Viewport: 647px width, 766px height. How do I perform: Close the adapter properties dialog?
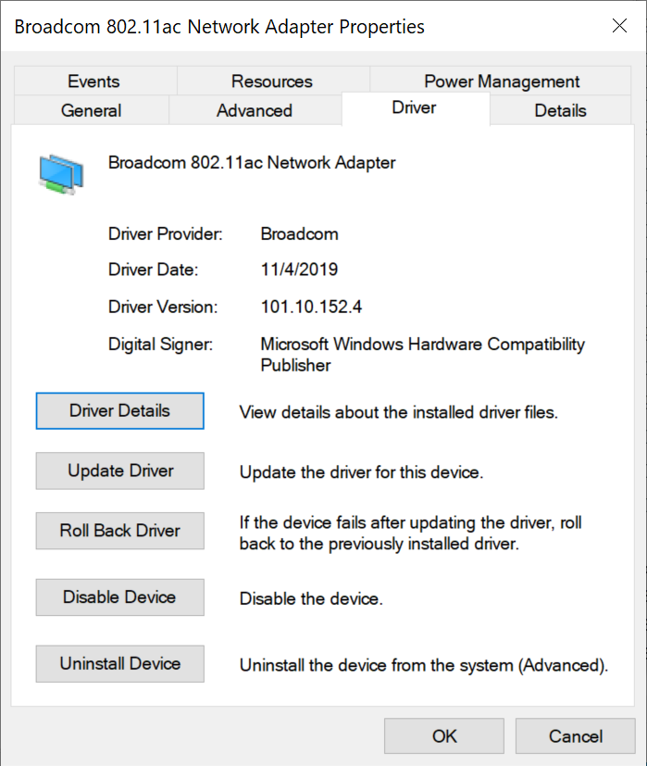pos(619,25)
